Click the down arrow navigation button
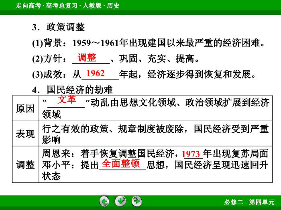Image resolution: width=281 pixels, height=210 pixels. tap(120, 201)
